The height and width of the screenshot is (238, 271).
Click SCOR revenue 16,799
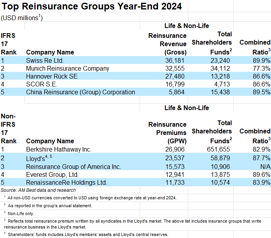coord(175,84)
